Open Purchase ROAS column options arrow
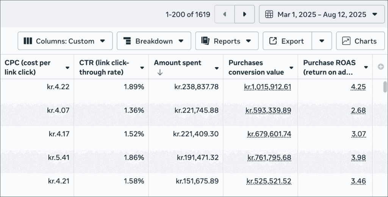The width and height of the screenshot is (388, 197). tap(366, 67)
